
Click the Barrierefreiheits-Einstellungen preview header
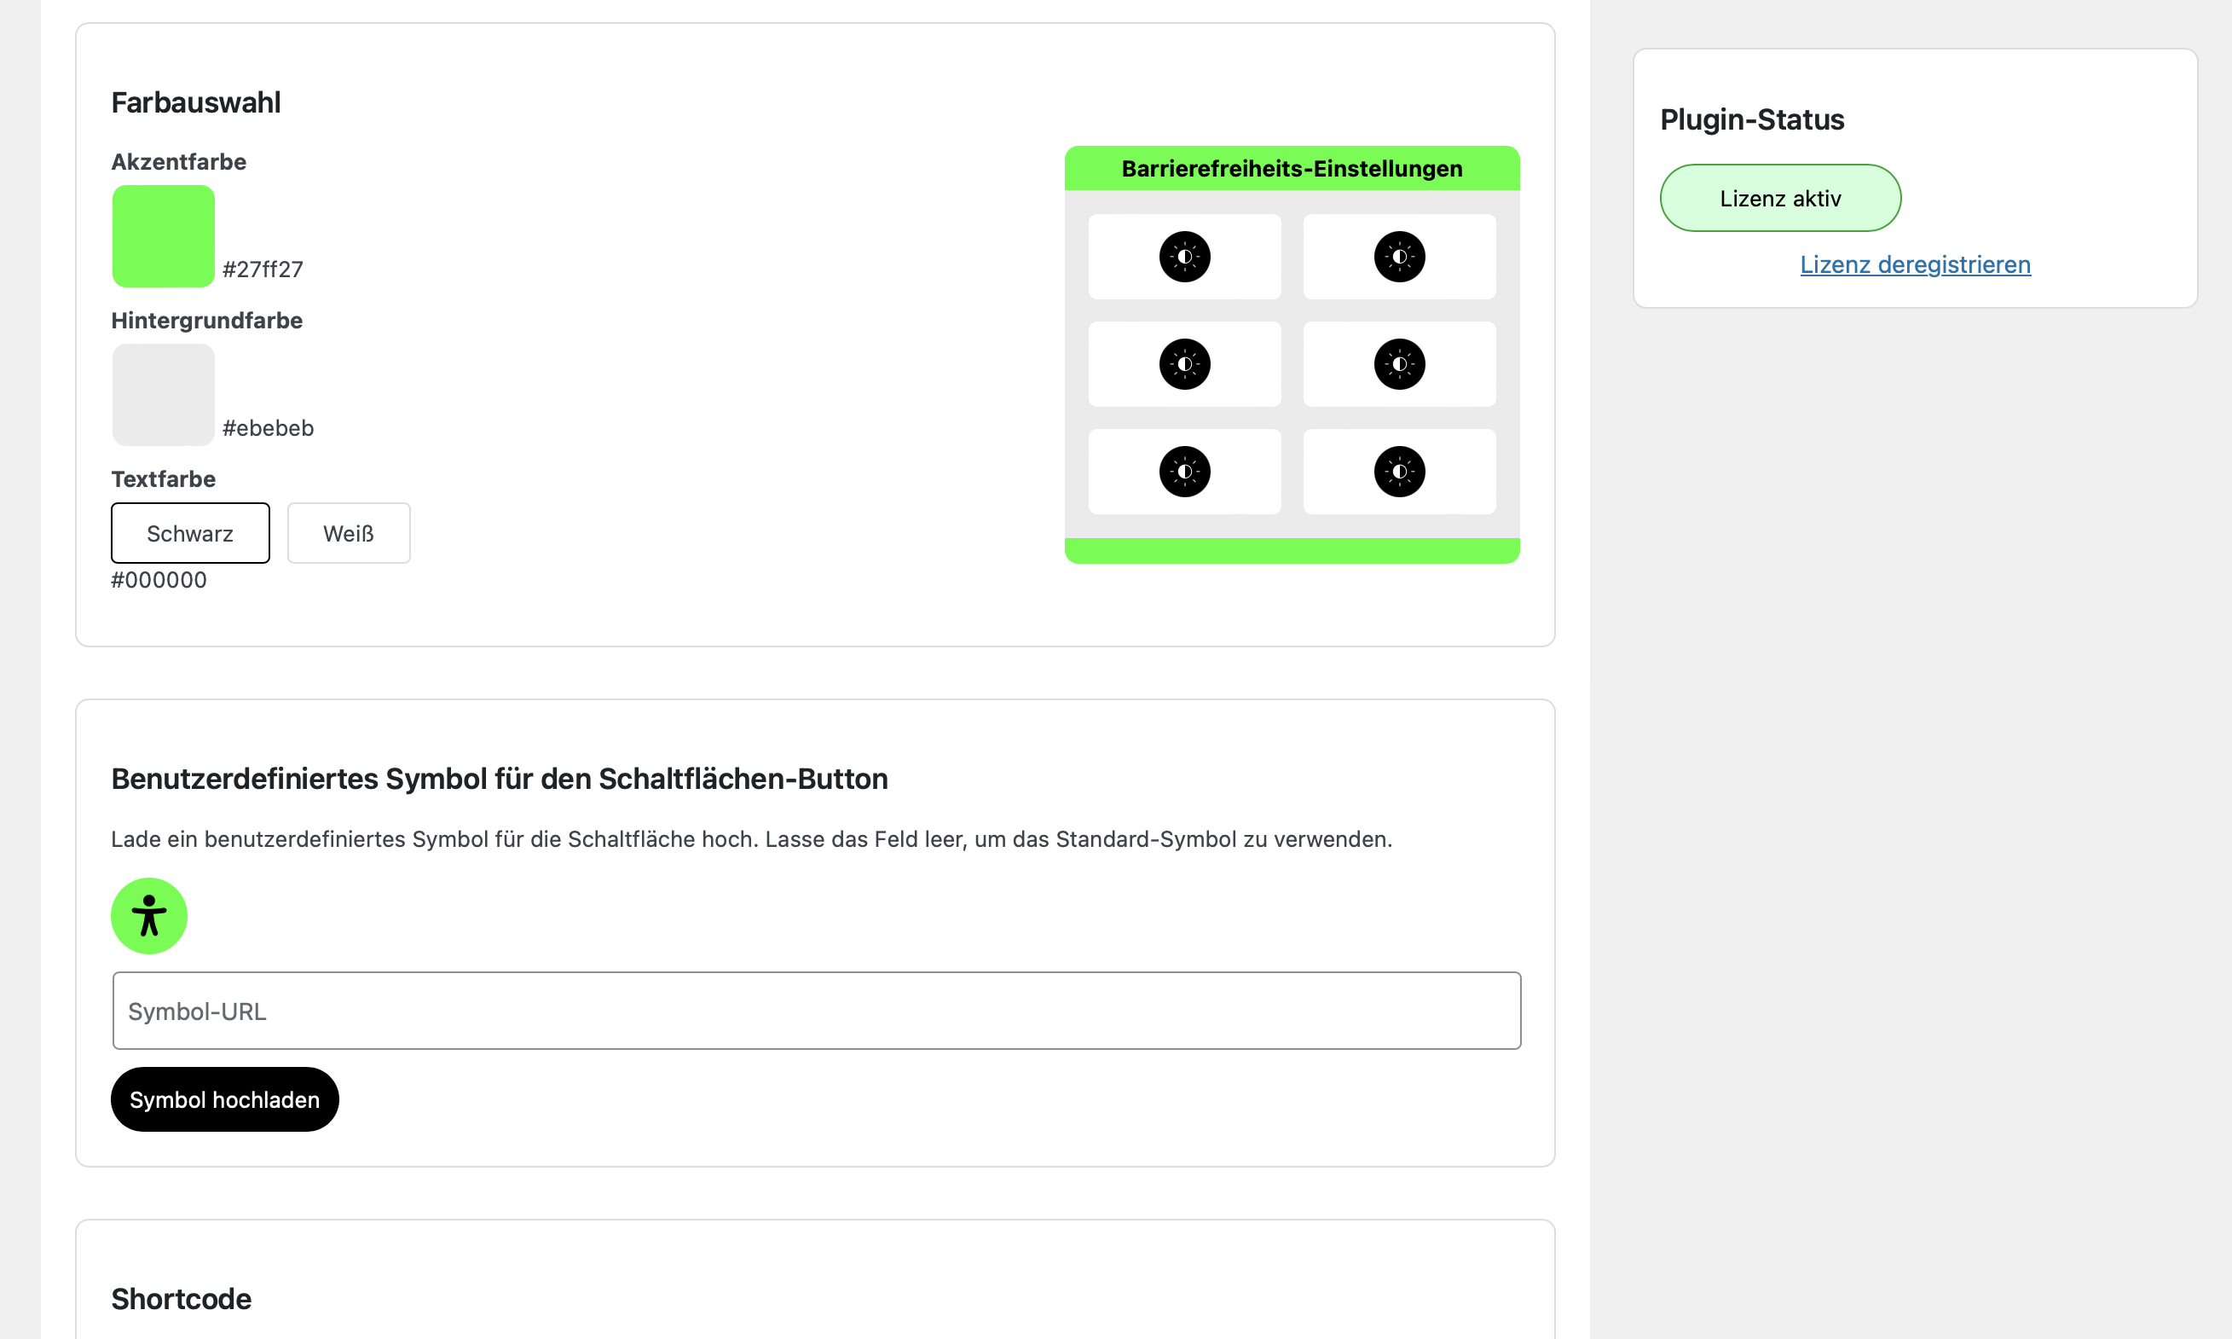coord(1292,169)
